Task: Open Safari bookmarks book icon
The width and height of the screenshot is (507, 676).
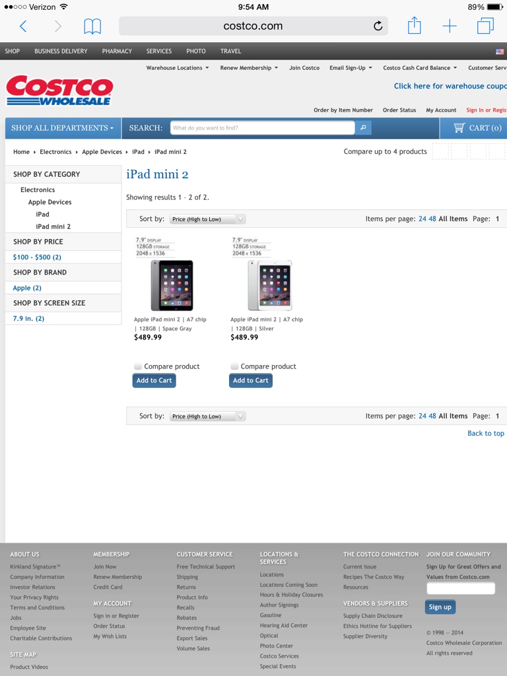Action: pos(92,26)
